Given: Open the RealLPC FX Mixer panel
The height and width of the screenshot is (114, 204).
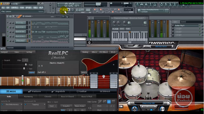Looking at the screenshot, I should (104, 52).
